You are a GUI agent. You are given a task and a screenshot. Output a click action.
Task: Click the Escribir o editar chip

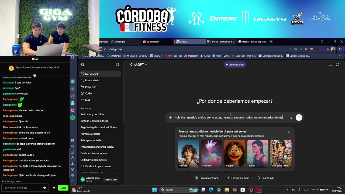click(237, 178)
